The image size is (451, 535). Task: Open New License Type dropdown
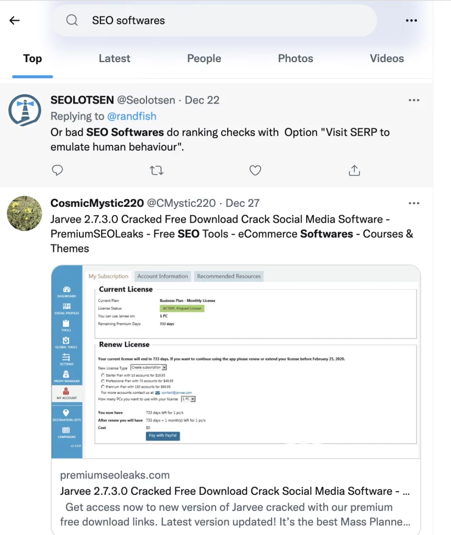(149, 367)
